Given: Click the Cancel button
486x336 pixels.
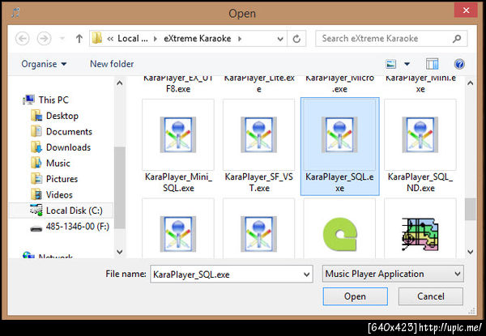Looking at the screenshot, I should tap(431, 296).
